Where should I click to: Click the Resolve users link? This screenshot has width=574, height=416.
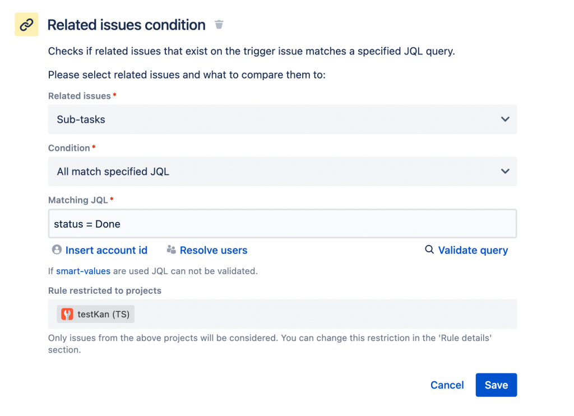coord(214,250)
